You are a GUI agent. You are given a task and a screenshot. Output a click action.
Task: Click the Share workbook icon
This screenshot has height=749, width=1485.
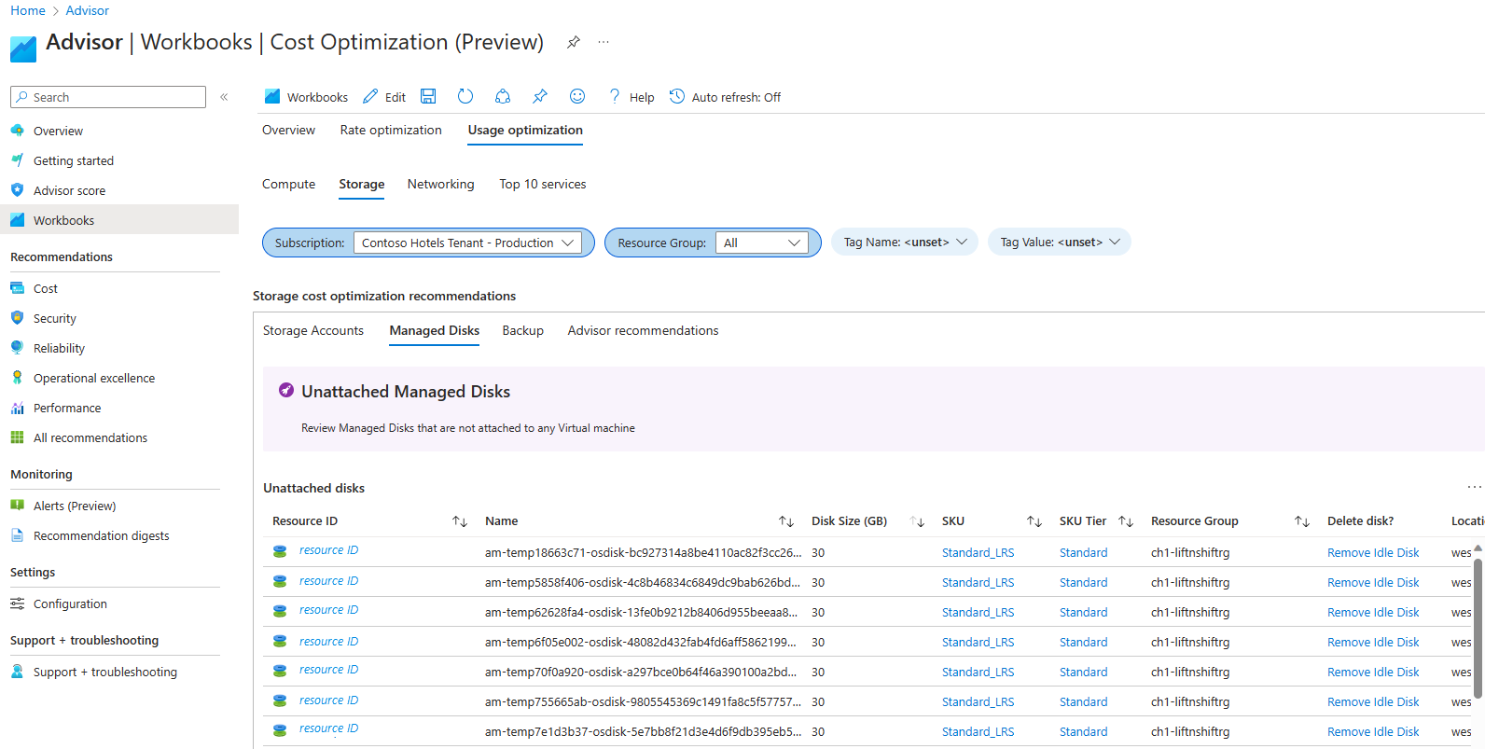pyautogui.click(x=503, y=96)
